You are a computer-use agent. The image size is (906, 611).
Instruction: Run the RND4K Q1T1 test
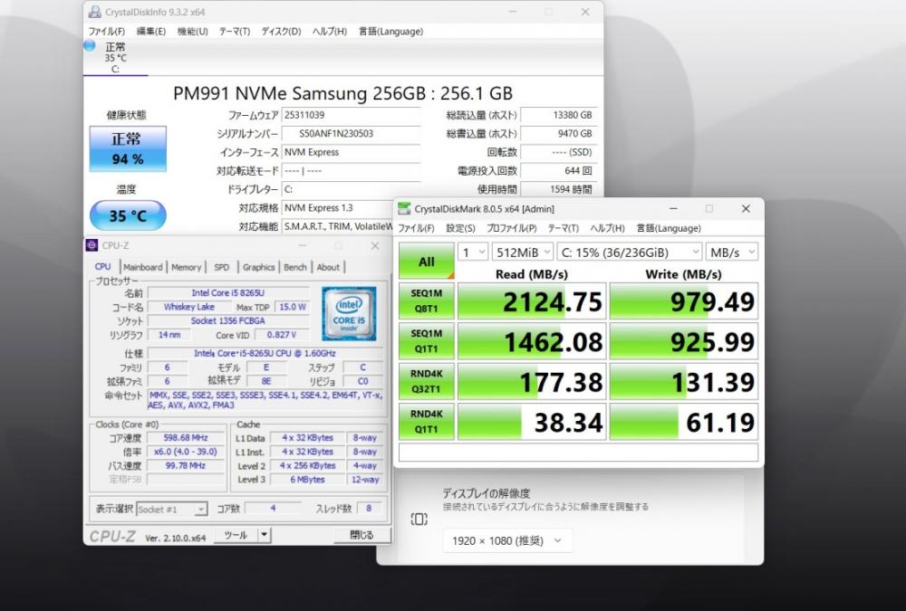[x=427, y=422]
